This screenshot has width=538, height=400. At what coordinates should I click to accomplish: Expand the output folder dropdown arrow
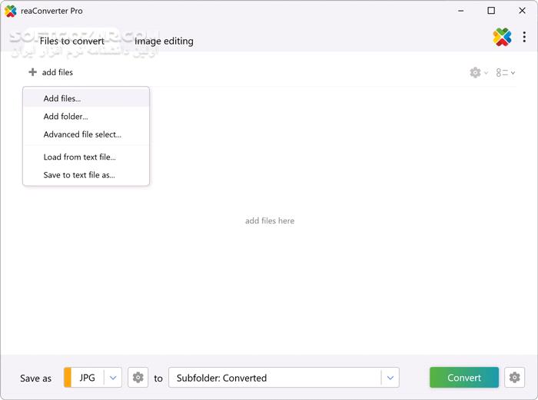pos(390,378)
